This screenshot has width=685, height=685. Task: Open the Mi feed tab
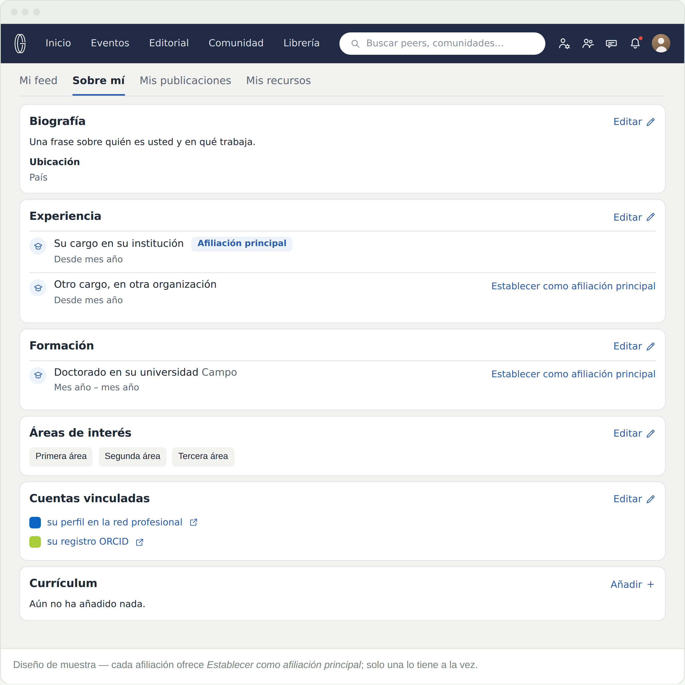(x=38, y=80)
